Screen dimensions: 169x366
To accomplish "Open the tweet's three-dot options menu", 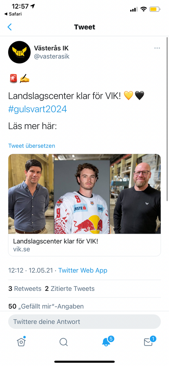I will pos(157,48).
